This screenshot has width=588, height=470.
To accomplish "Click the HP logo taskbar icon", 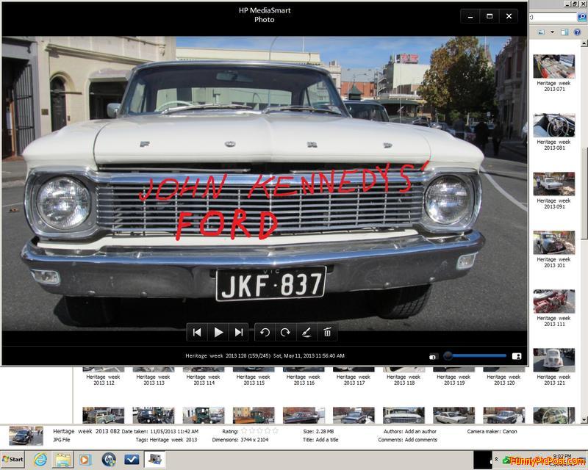I will pyautogui.click(x=109, y=459).
